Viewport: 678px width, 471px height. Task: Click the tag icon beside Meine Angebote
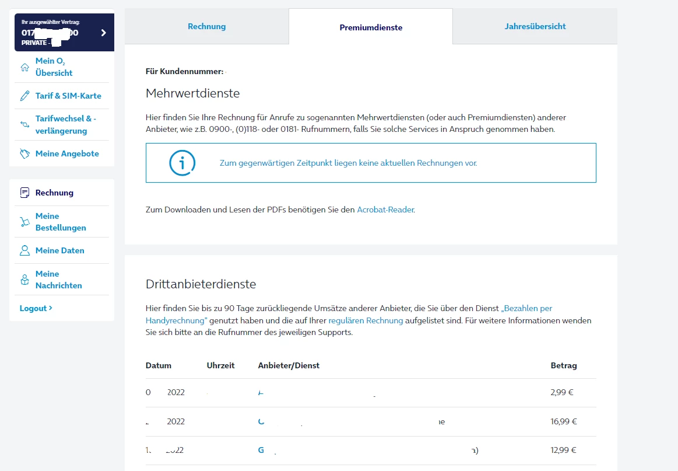point(24,153)
